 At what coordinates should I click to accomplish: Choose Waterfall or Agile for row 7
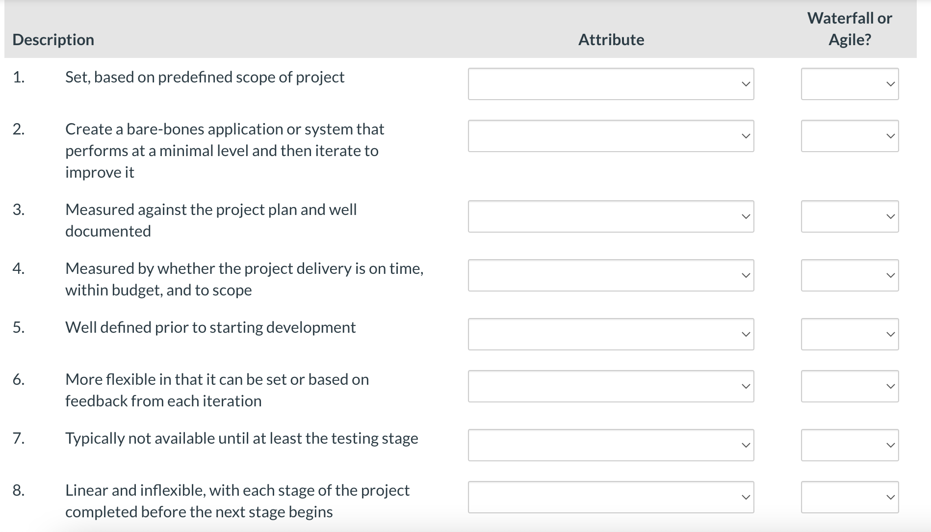click(x=850, y=445)
